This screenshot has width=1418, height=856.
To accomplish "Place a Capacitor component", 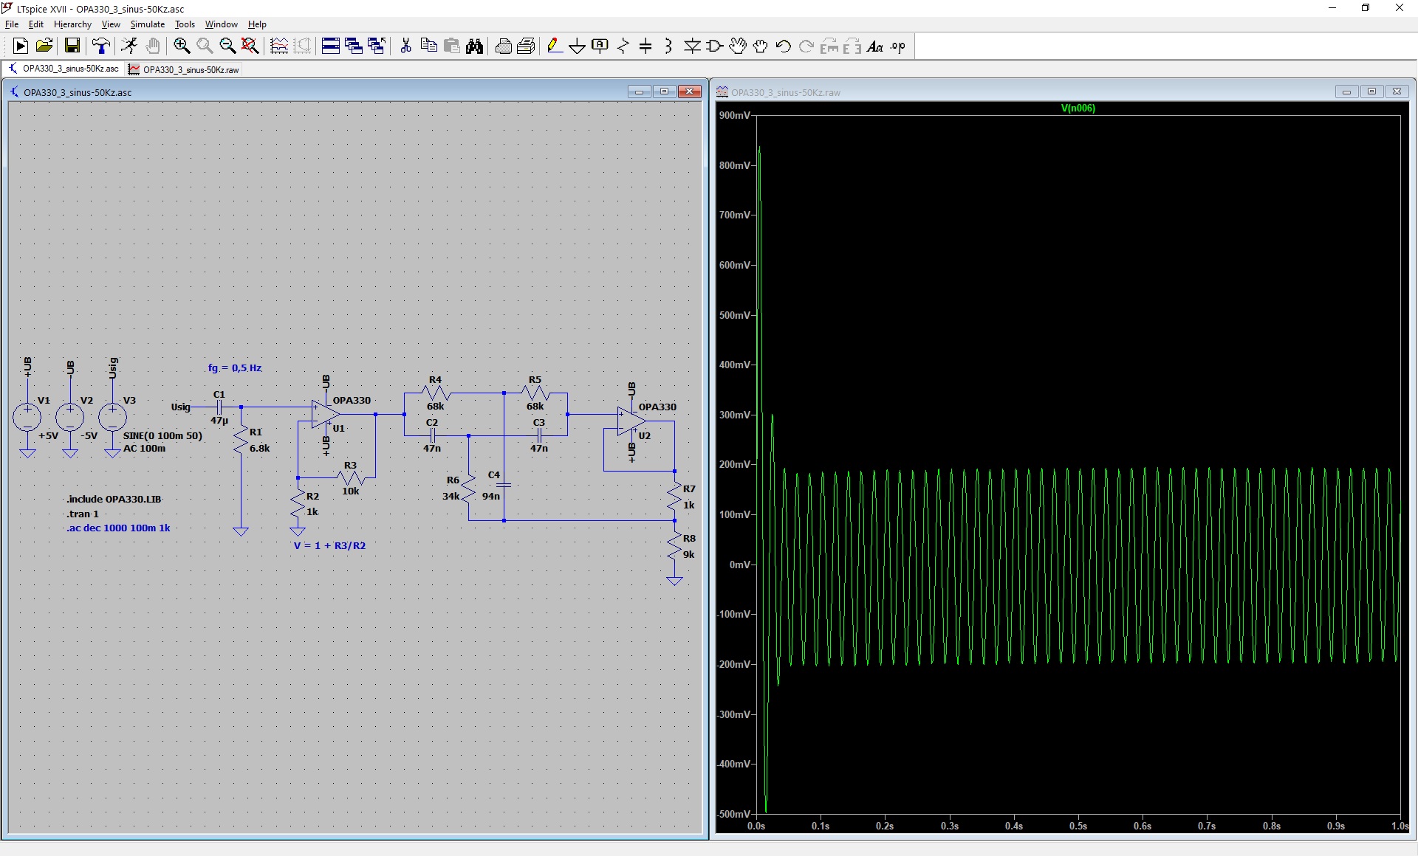I will coord(645,46).
